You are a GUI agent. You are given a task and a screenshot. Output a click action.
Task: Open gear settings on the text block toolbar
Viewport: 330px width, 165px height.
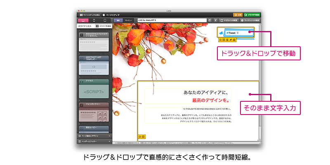(140, 137)
